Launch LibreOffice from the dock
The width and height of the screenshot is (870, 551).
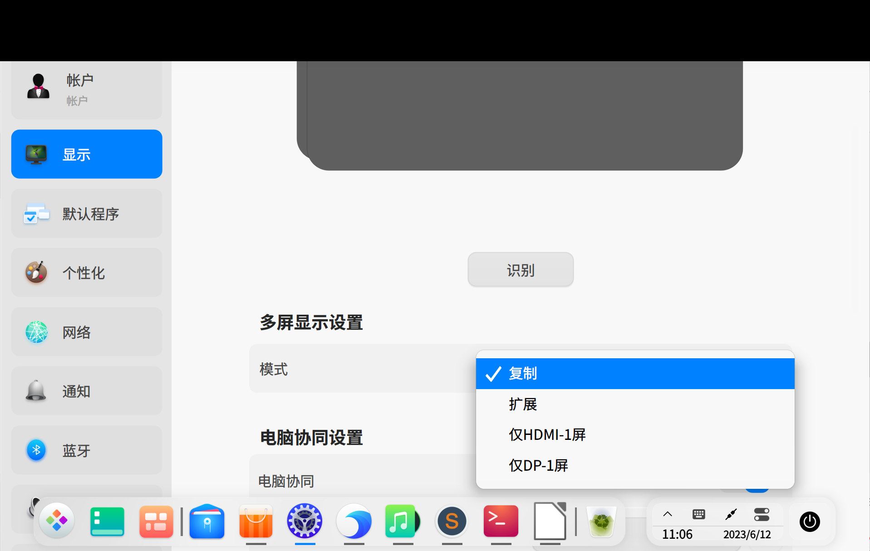pyautogui.click(x=550, y=522)
